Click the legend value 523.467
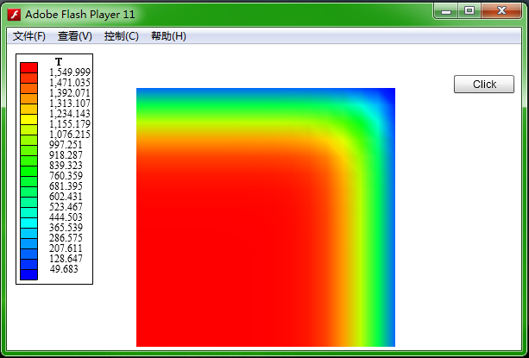Image resolution: width=529 pixels, height=358 pixels. coord(66,207)
